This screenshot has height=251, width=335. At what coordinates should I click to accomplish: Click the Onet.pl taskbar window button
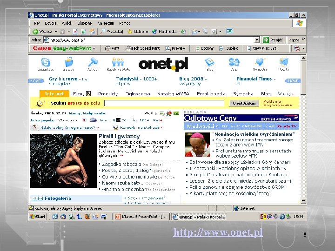(x=199, y=217)
